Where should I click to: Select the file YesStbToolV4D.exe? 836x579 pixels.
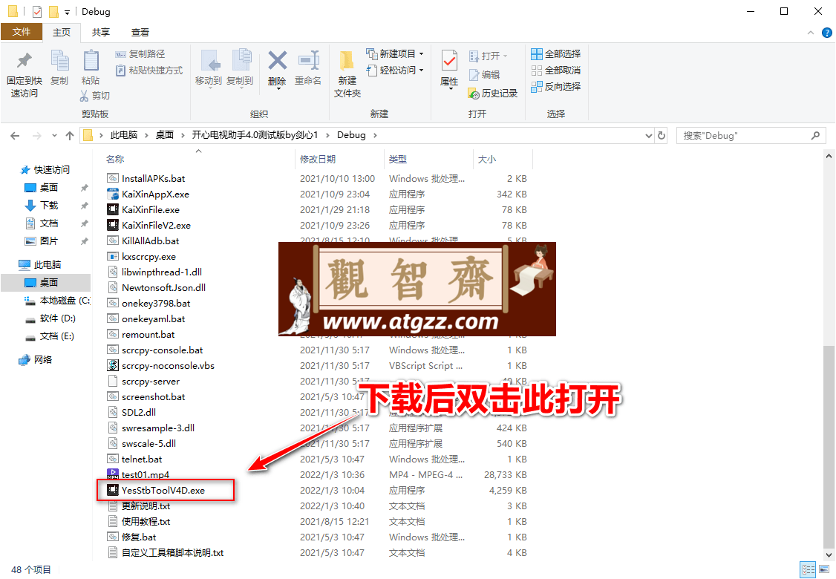(163, 491)
